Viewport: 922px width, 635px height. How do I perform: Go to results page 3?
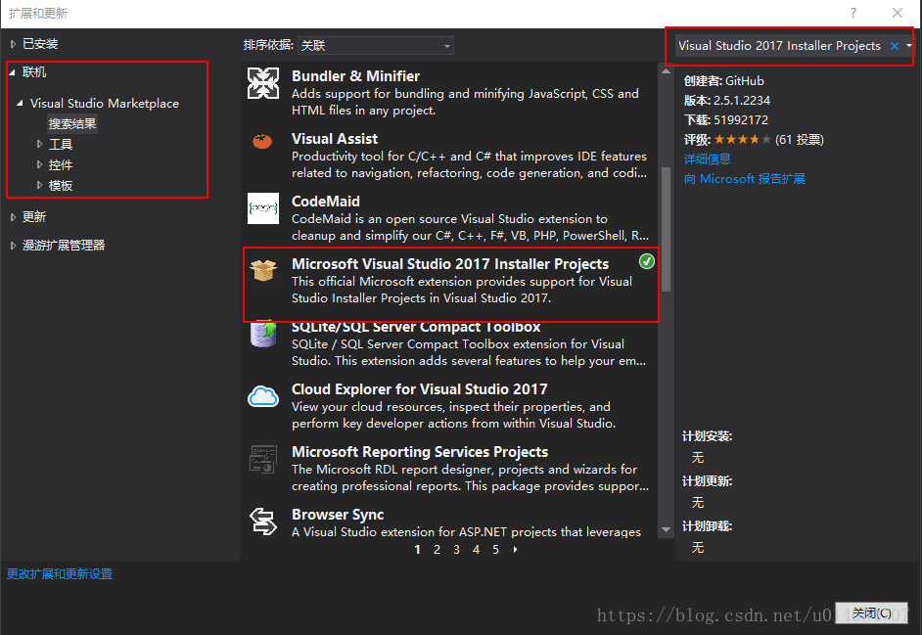pyautogui.click(x=456, y=550)
